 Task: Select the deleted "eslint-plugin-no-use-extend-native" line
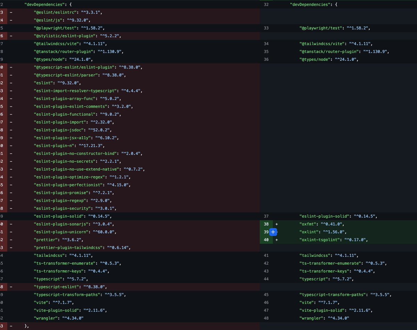pos(130,169)
